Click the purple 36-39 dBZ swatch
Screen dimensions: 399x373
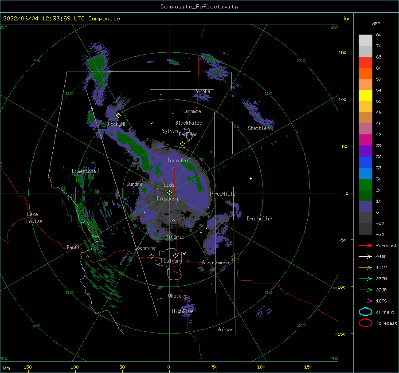point(365,151)
